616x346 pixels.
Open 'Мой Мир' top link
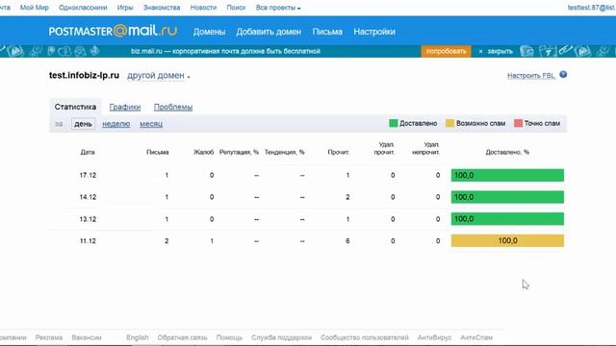tap(35, 8)
